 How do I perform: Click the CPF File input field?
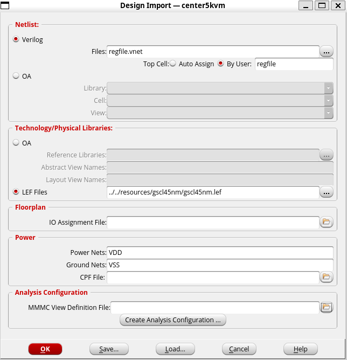tap(213, 278)
